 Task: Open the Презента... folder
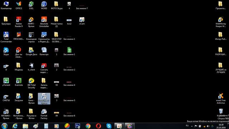tap(221, 5)
